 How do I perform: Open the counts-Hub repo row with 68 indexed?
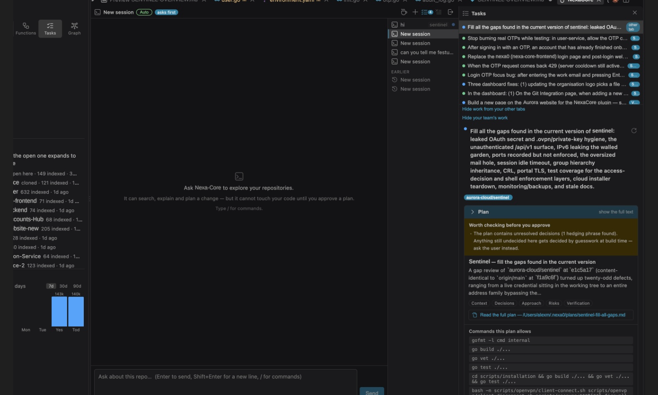[x=48, y=219]
